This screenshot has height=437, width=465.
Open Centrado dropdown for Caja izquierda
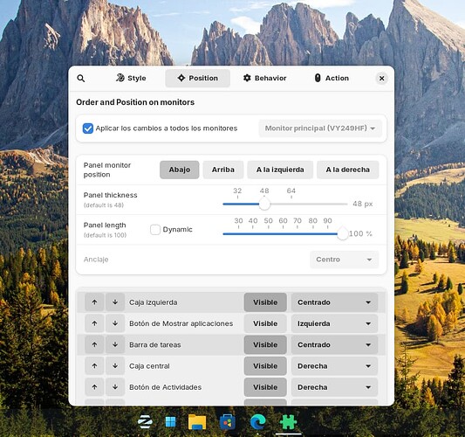pyautogui.click(x=334, y=302)
